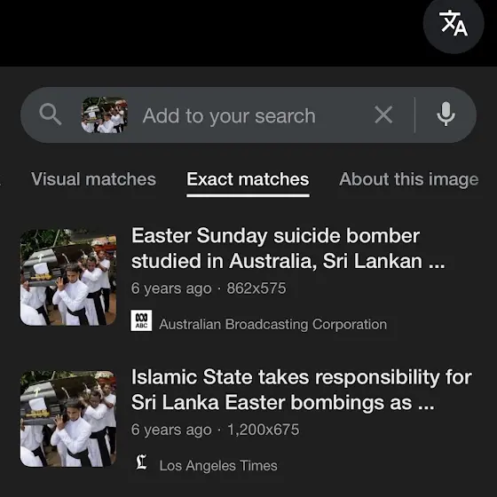Open the About this image tab

408,179
